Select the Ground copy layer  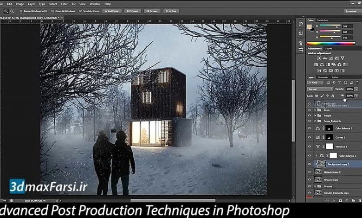pyautogui.click(x=330, y=179)
